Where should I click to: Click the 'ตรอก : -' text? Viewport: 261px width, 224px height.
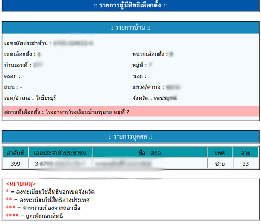pos(14,76)
